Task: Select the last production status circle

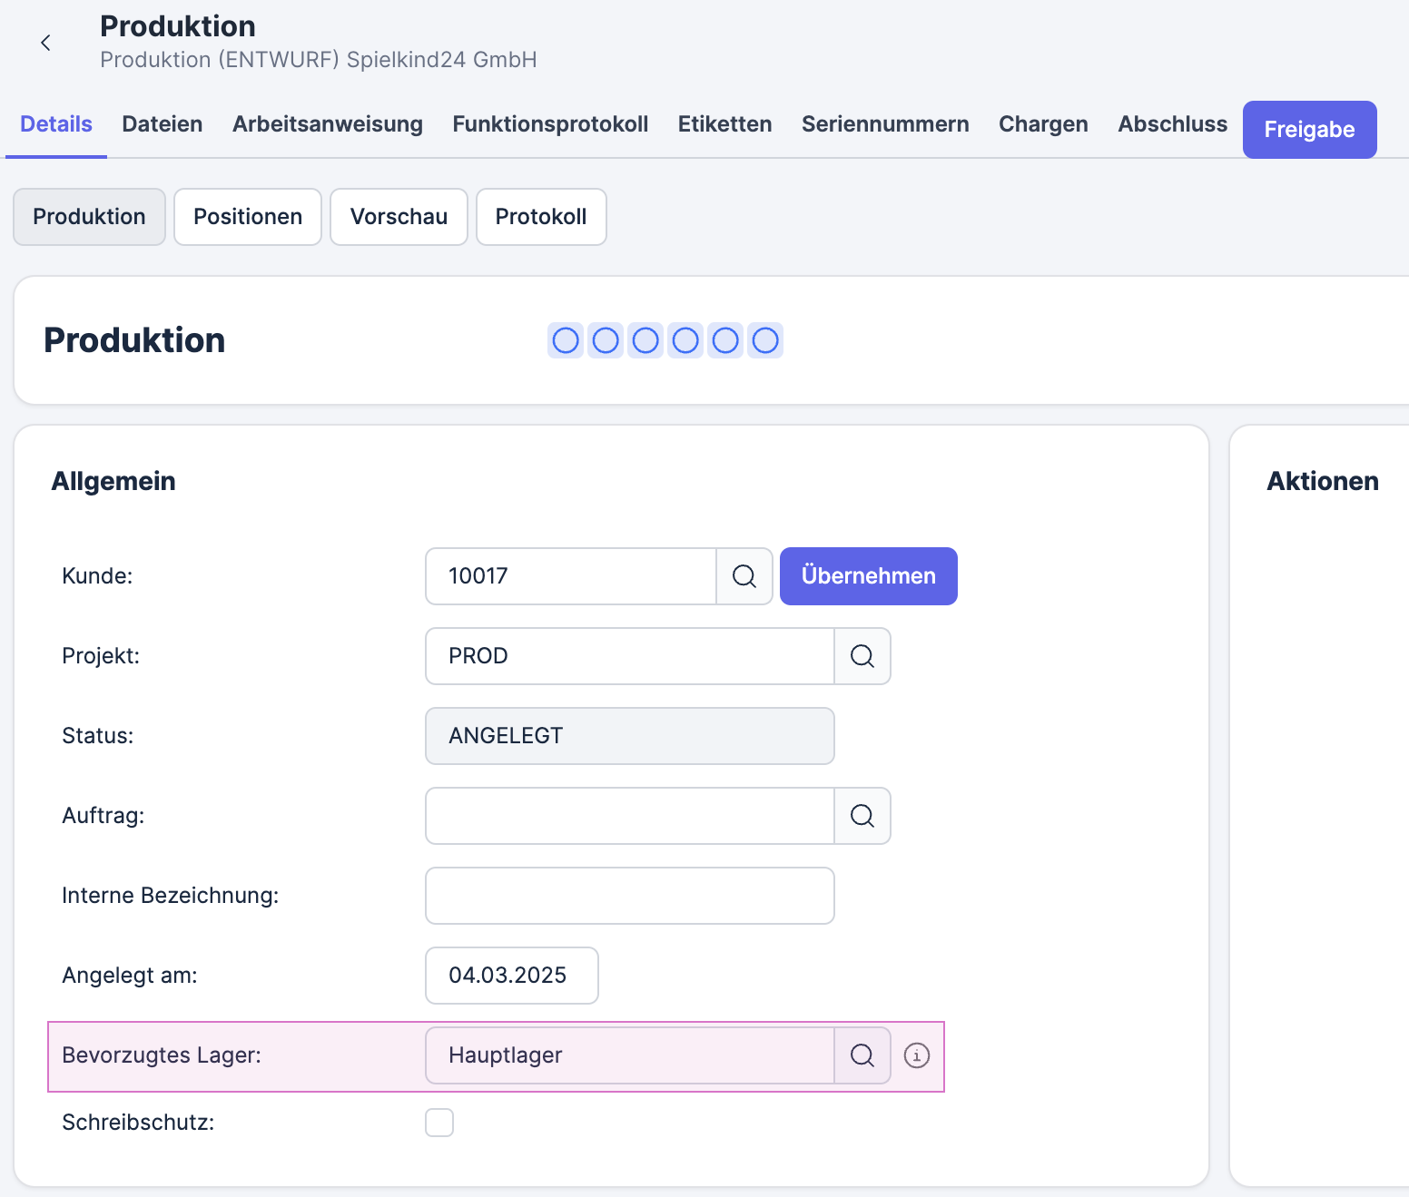Action: click(765, 340)
